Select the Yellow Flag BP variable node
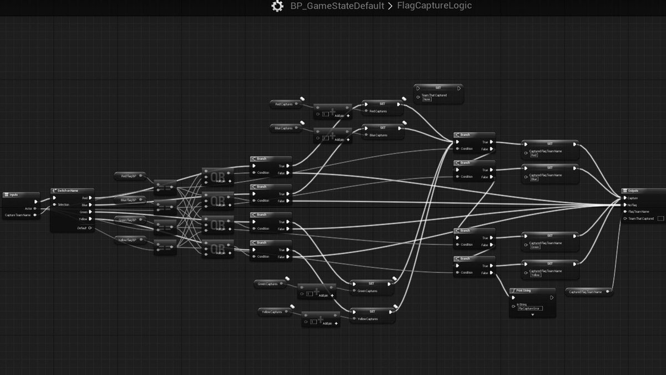666x375 pixels. [x=130, y=239]
